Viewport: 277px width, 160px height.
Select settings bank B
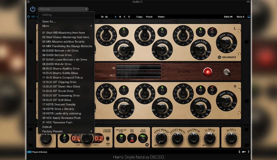[x=120, y=17]
